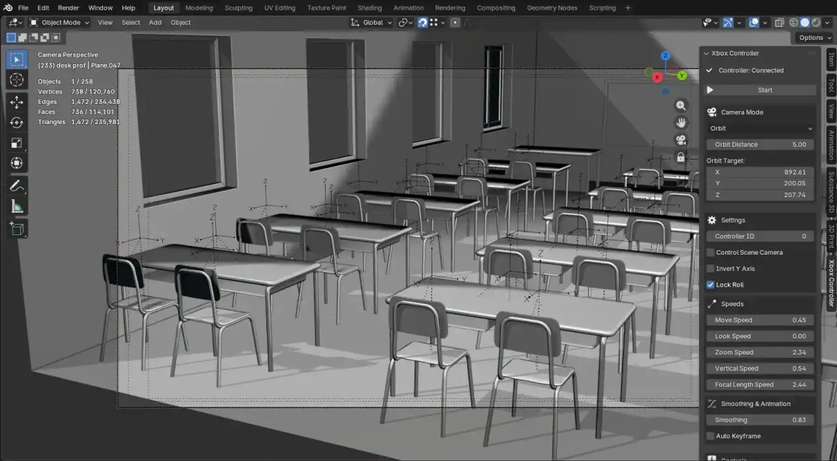Screen dimensions: 837x461
Task: Activate the Move tool
Action: [17, 102]
